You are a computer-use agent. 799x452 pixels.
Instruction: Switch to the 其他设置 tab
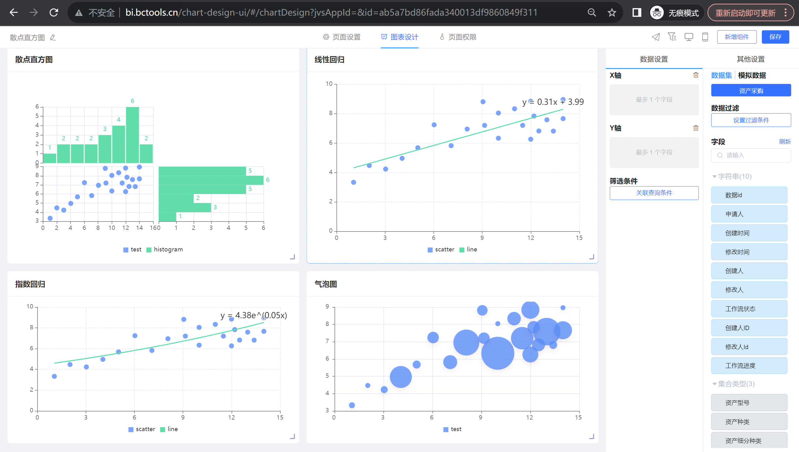pos(750,59)
